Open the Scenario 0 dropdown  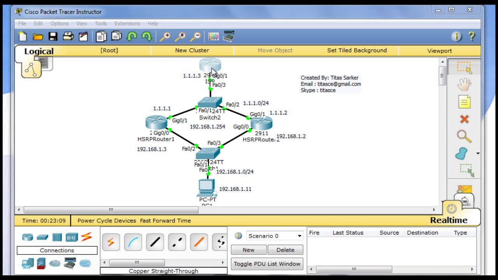click(x=275, y=236)
